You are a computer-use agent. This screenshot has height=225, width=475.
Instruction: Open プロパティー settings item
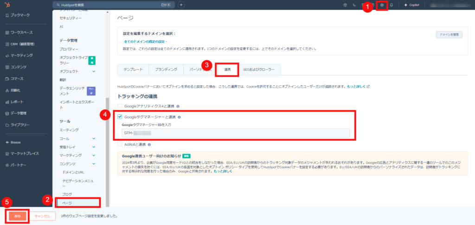69,49
